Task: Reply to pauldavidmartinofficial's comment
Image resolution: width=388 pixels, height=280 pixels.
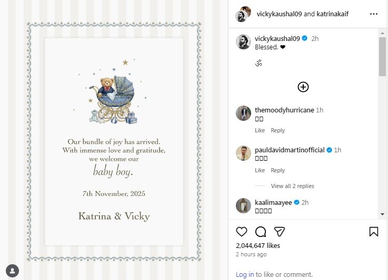Action: (x=277, y=170)
